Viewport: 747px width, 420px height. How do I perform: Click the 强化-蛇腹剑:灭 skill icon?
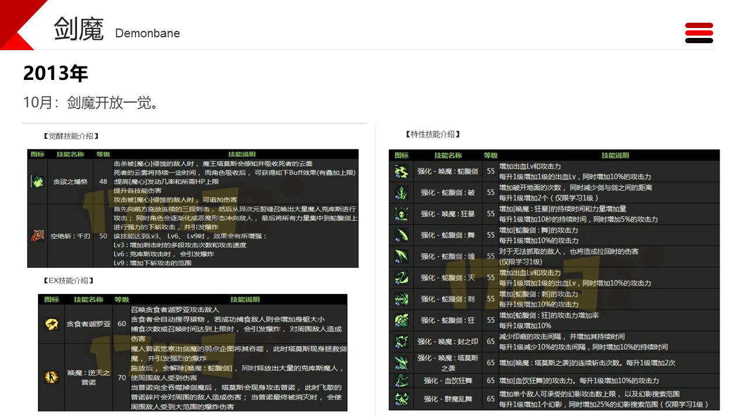[401, 278]
